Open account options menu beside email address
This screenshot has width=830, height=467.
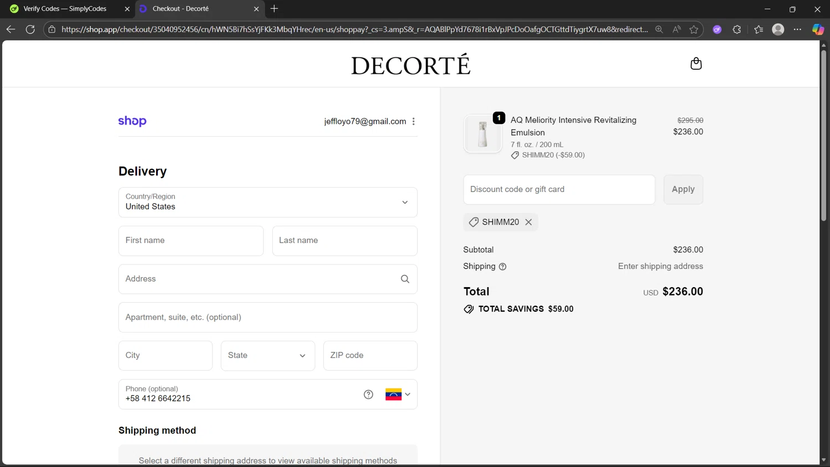413,121
